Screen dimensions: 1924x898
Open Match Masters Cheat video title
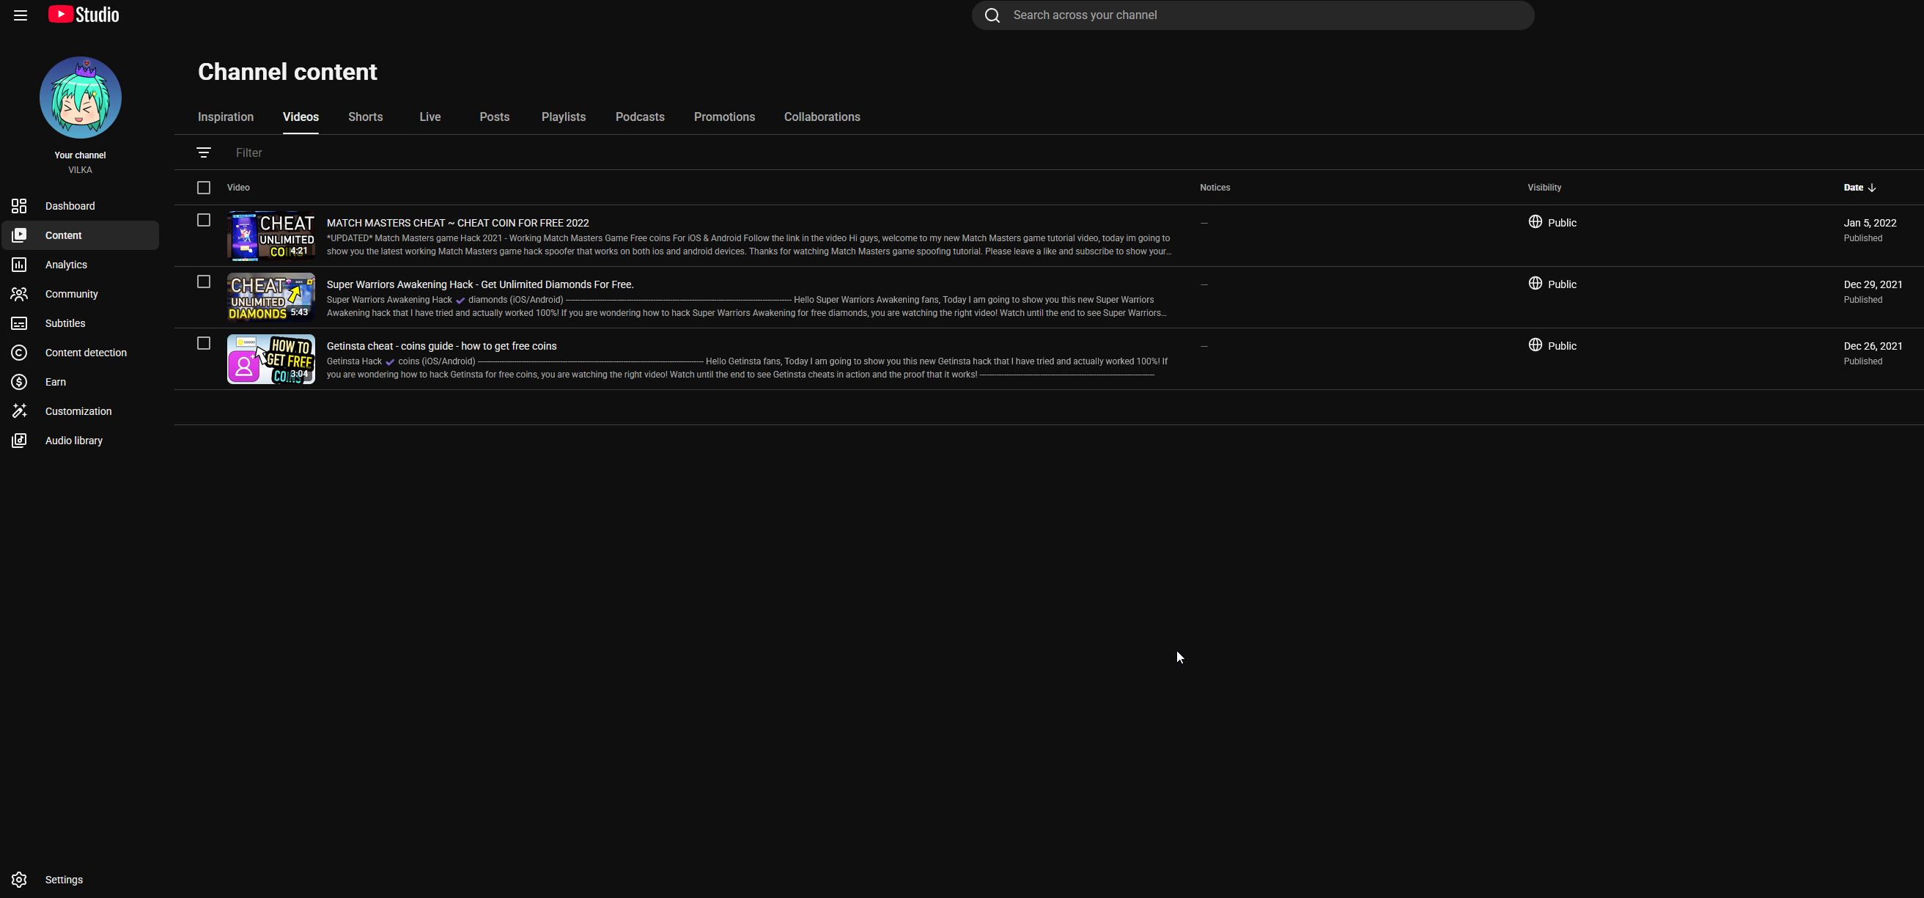tap(458, 223)
